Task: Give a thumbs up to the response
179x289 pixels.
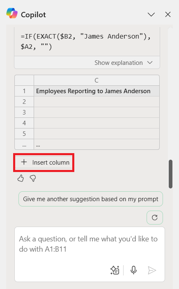Action: click(21, 178)
